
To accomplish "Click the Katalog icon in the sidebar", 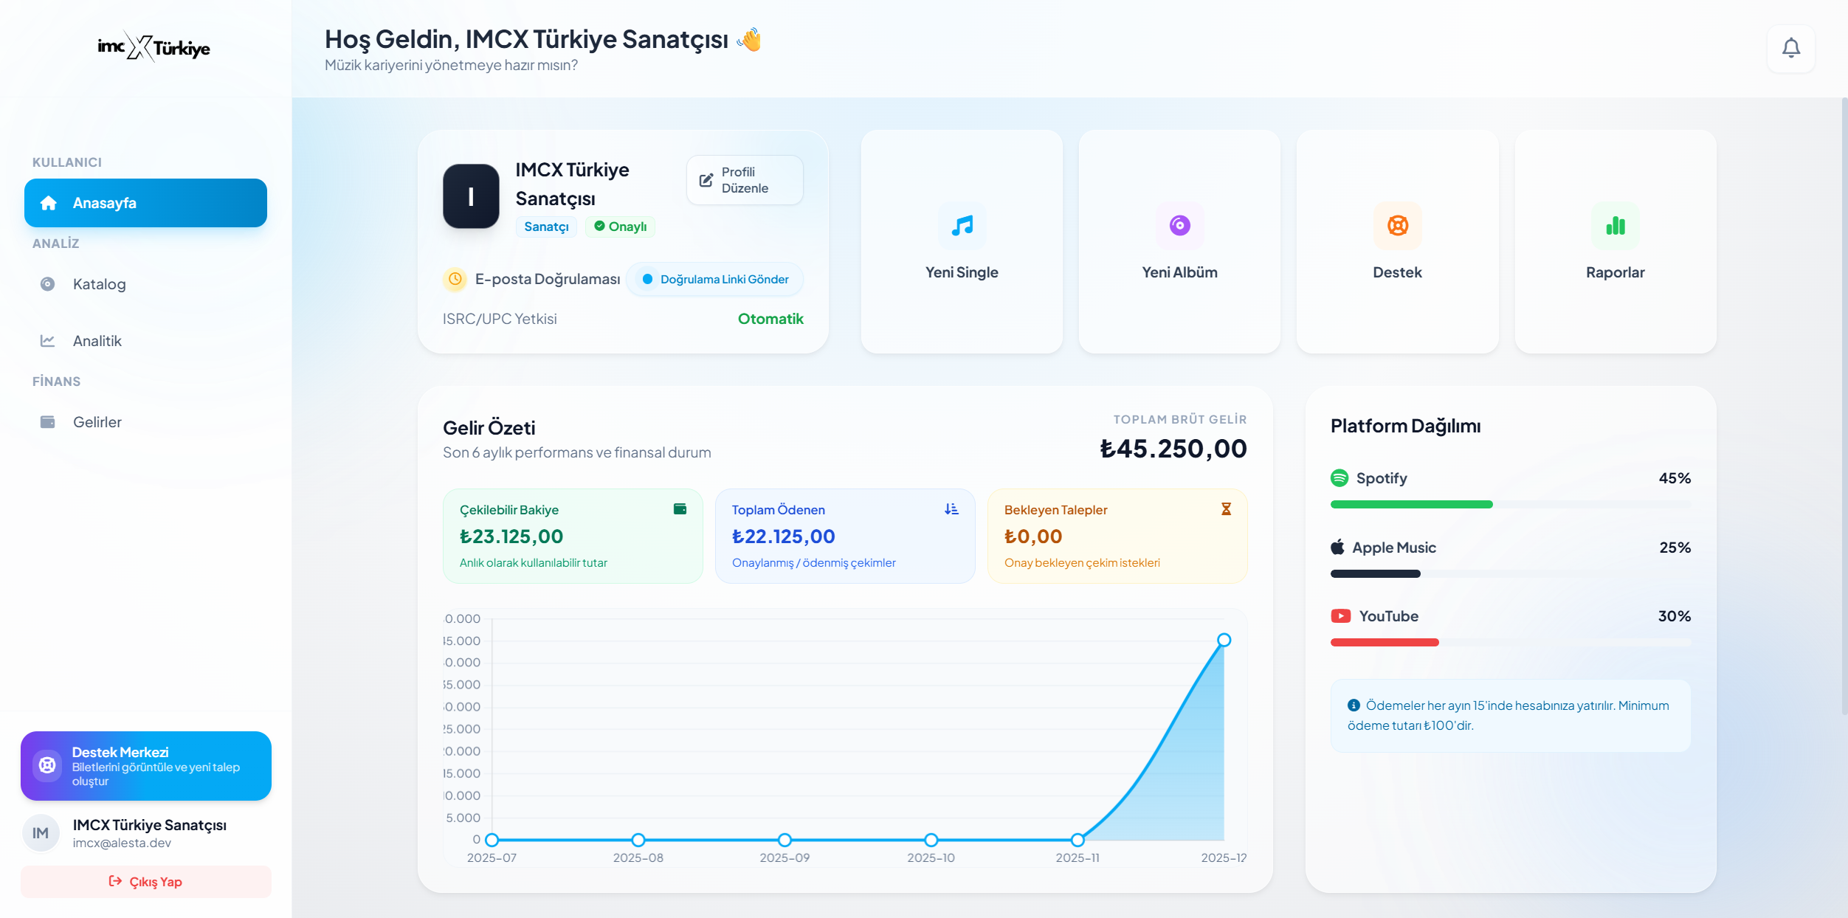I will (47, 284).
